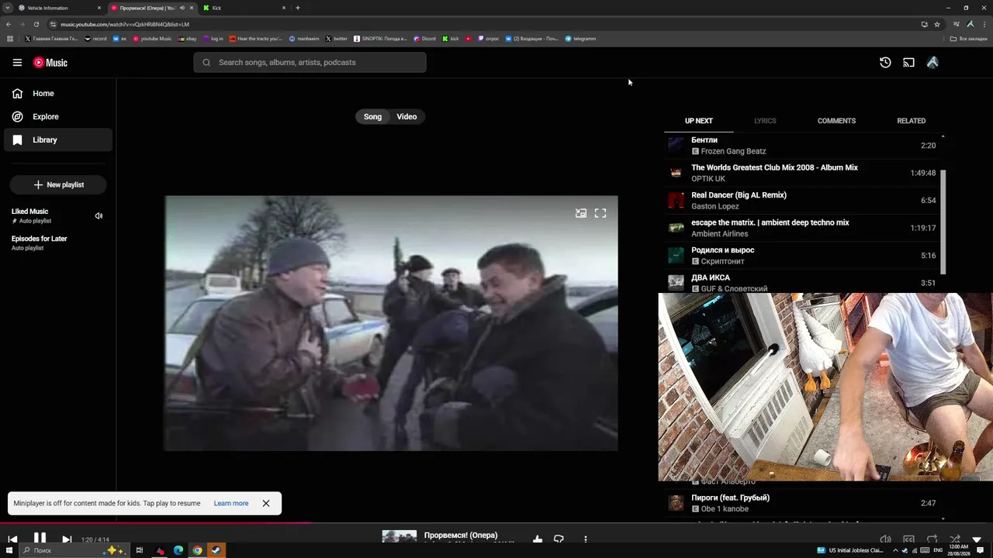Like the song Прорвемся! (Опера)
The width and height of the screenshot is (993, 558).
pyautogui.click(x=538, y=539)
